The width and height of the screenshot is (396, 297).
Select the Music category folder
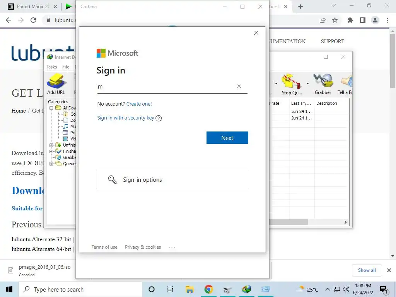69,126
